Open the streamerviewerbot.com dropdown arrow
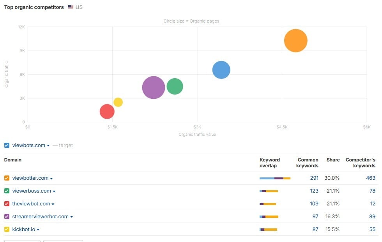Viewport: 382px width, 242px height. [x=72, y=217]
